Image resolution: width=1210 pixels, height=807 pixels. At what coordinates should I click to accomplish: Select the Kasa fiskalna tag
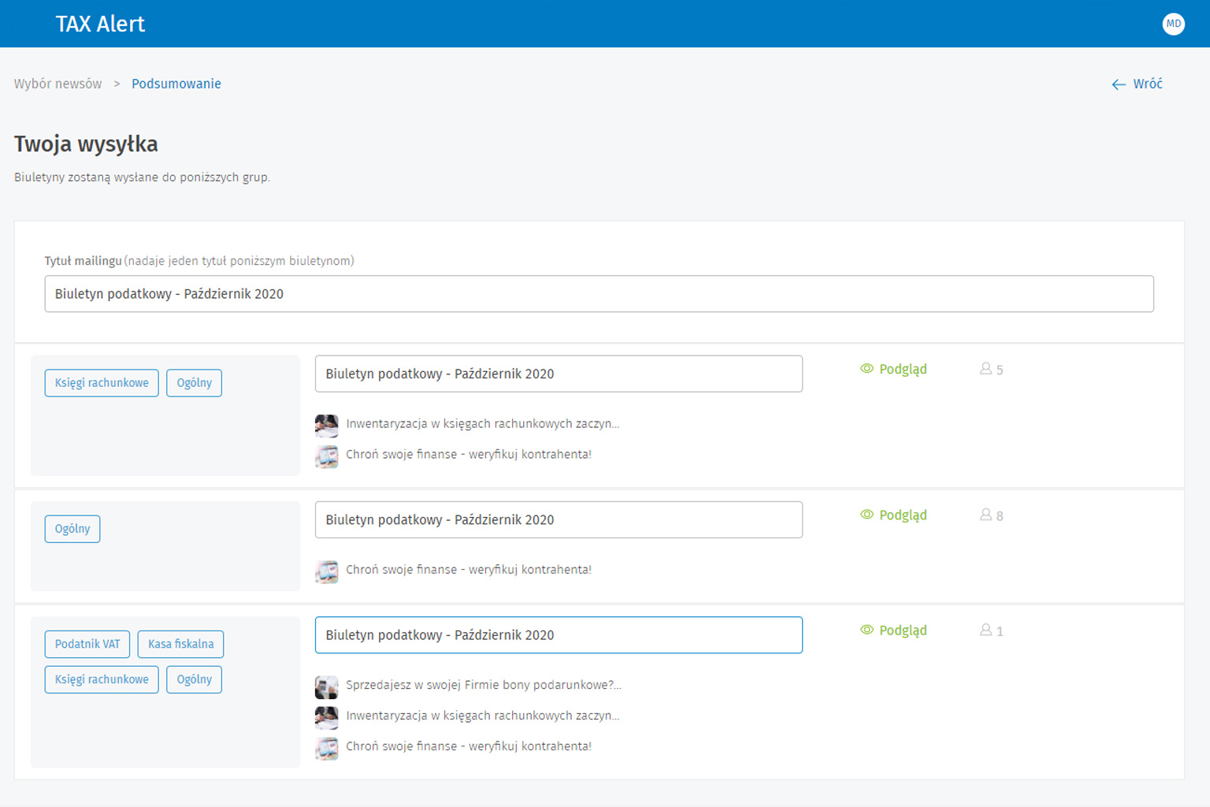[180, 644]
